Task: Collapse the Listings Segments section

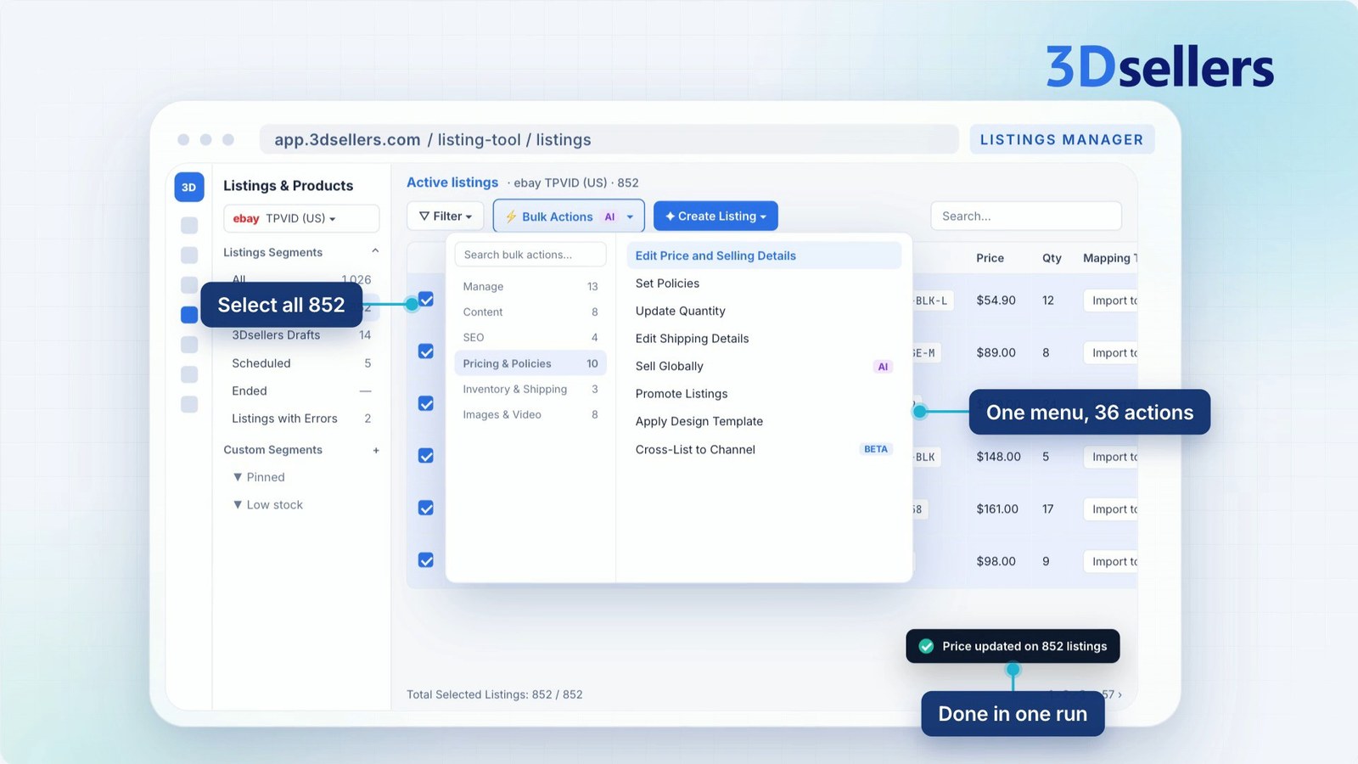Action: 375,251
